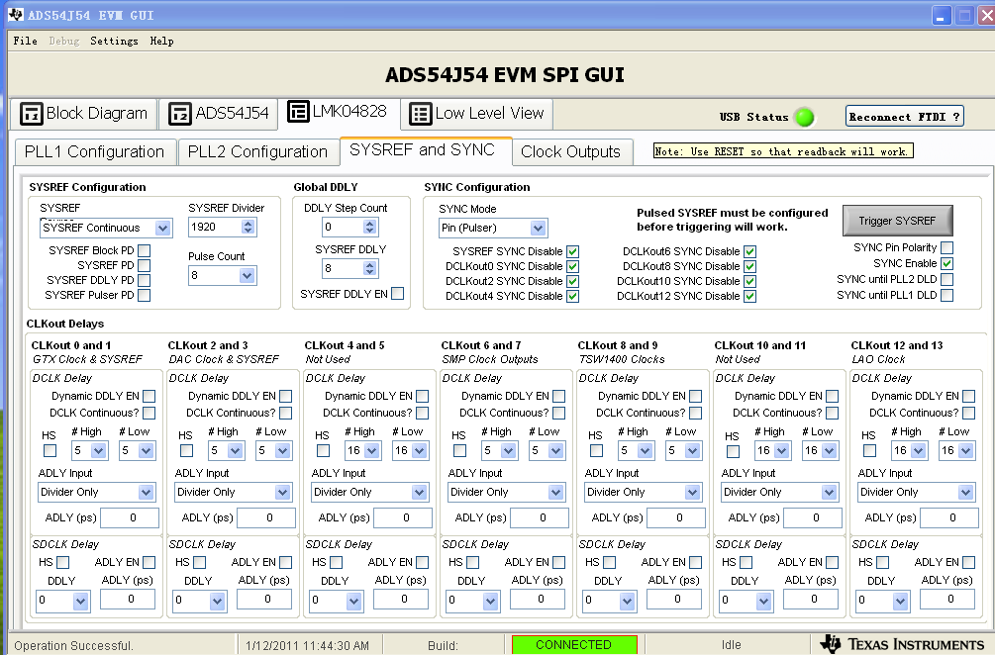Click the ADLY ps field under GTX Clock
The width and height of the screenshot is (995, 655).
(x=129, y=517)
